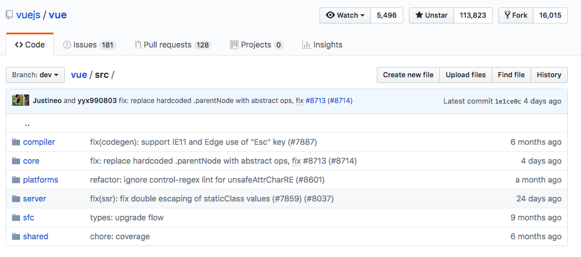Screen dimensions: 581x257
Task: Click the core folder icon
Action: click(16, 161)
